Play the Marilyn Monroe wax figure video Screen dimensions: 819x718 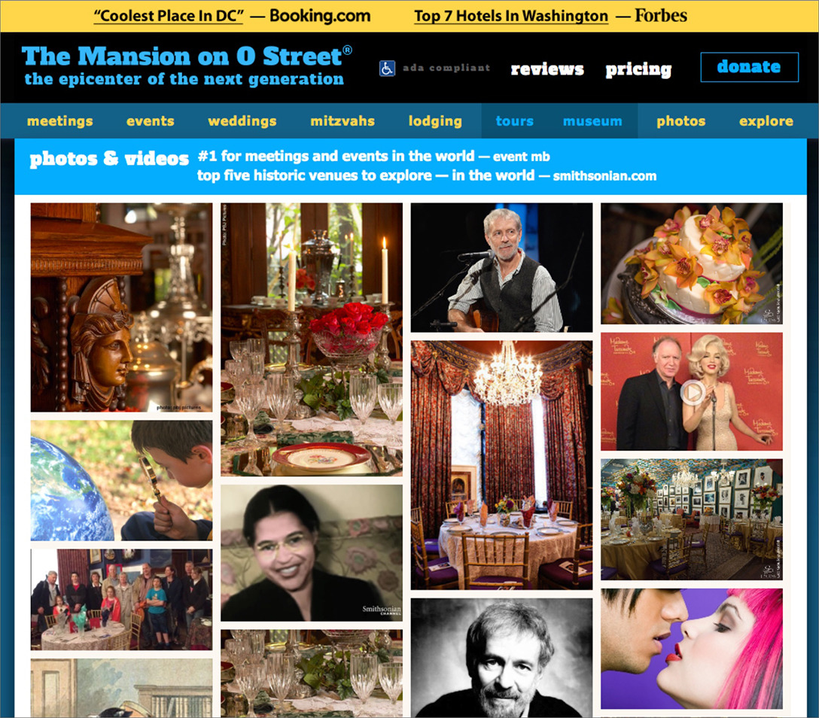point(693,392)
